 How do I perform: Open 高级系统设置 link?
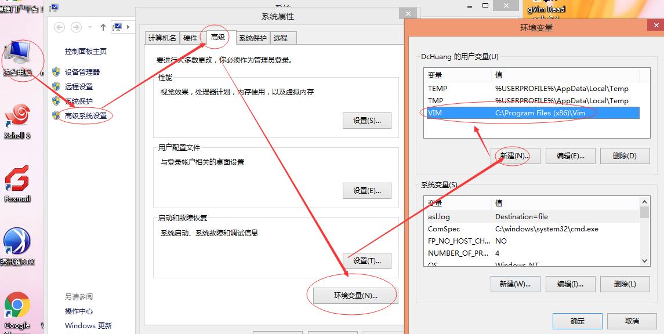(86, 115)
